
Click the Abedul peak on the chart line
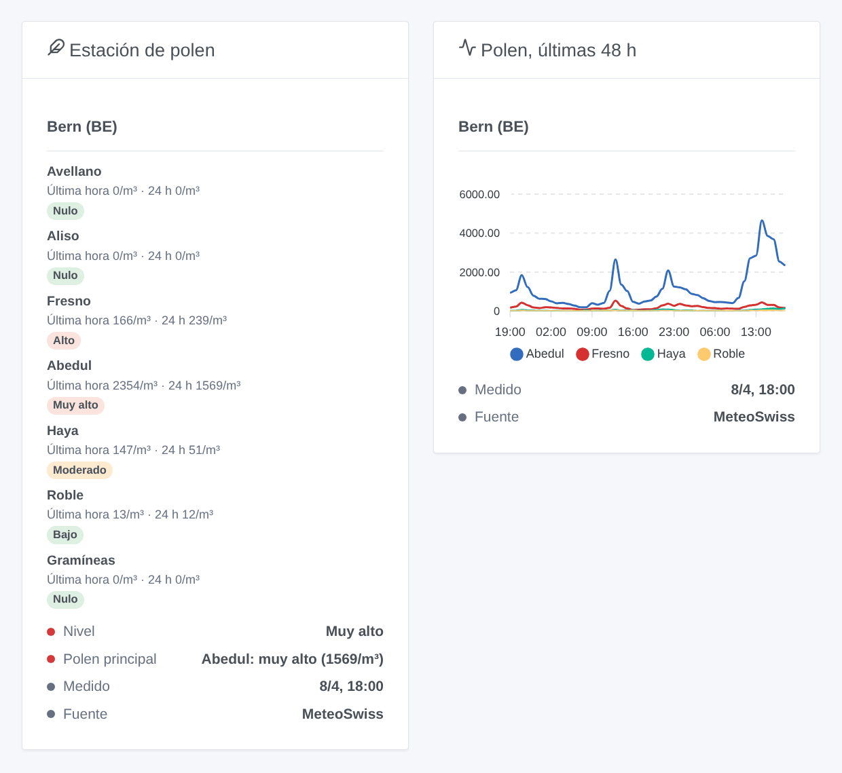point(762,221)
